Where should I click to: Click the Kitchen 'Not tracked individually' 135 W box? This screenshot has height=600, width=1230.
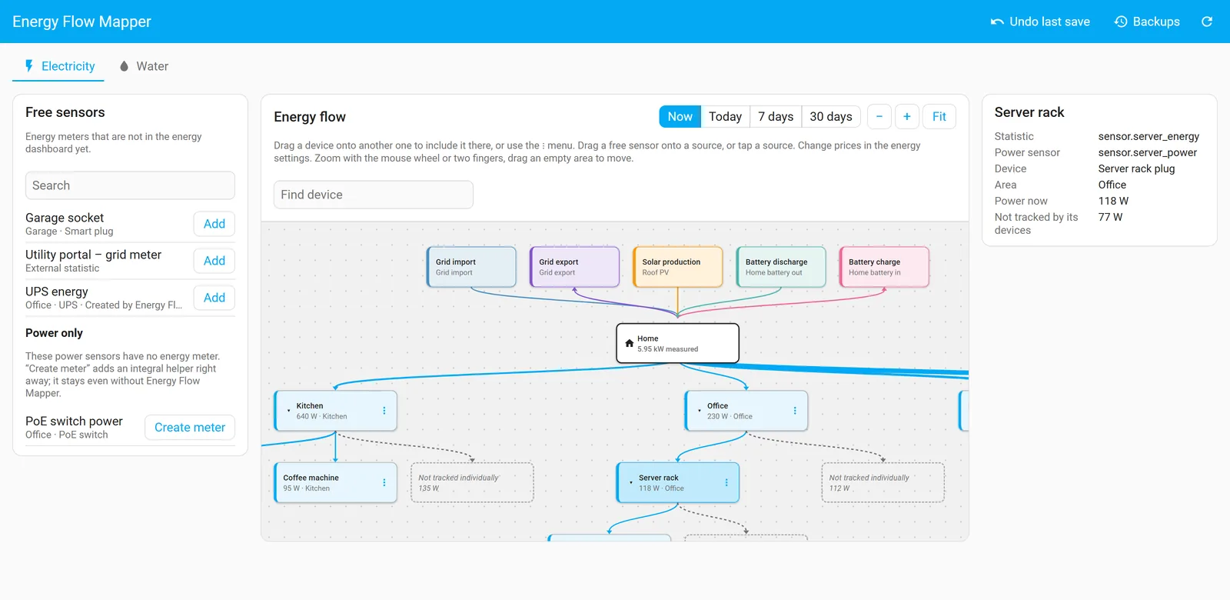coord(472,482)
